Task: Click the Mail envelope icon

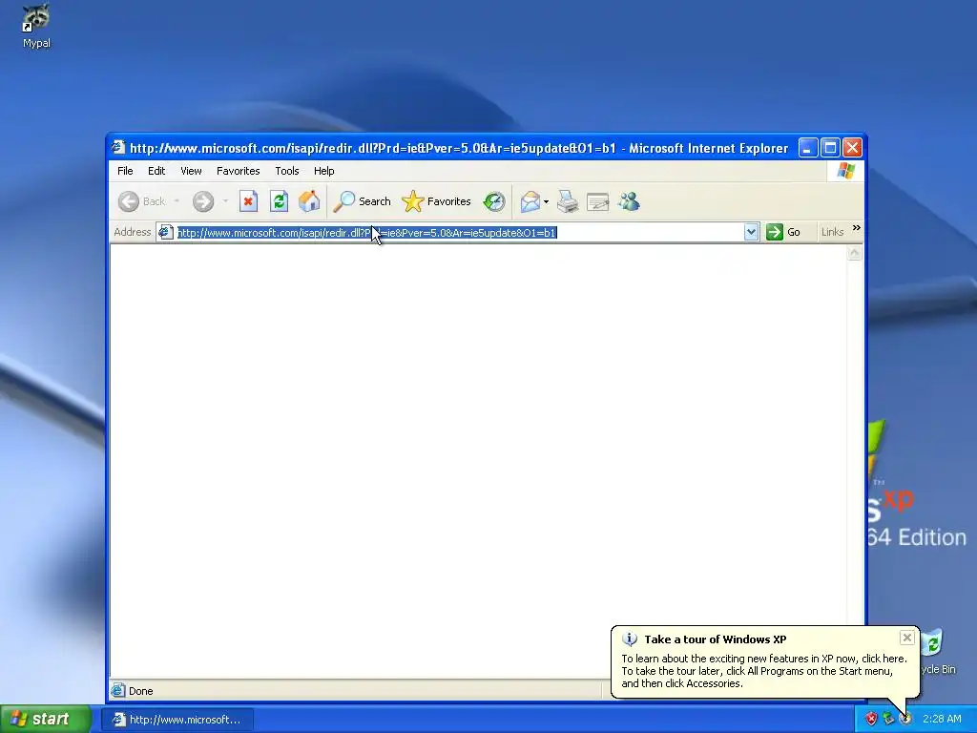Action: [x=530, y=201]
